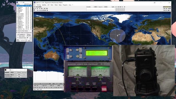Select Pegasus-1 in satellite list
This screenshot has height=99, width=176.
[x=24, y=23]
